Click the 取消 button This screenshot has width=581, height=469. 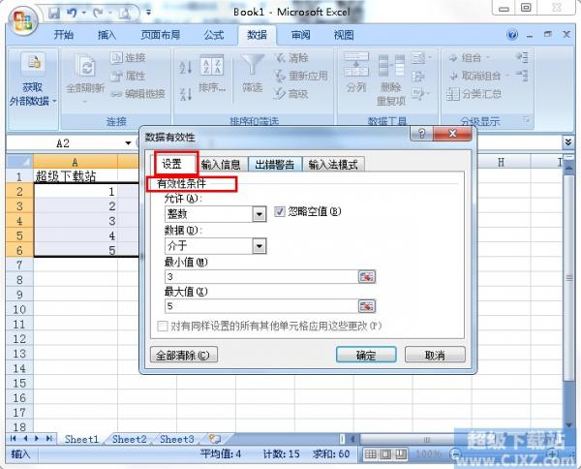point(435,356)
